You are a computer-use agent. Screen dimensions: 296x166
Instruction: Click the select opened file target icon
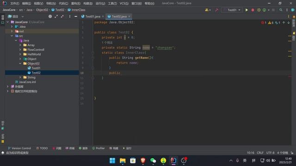pyautogui.click(x=50, y=17)
